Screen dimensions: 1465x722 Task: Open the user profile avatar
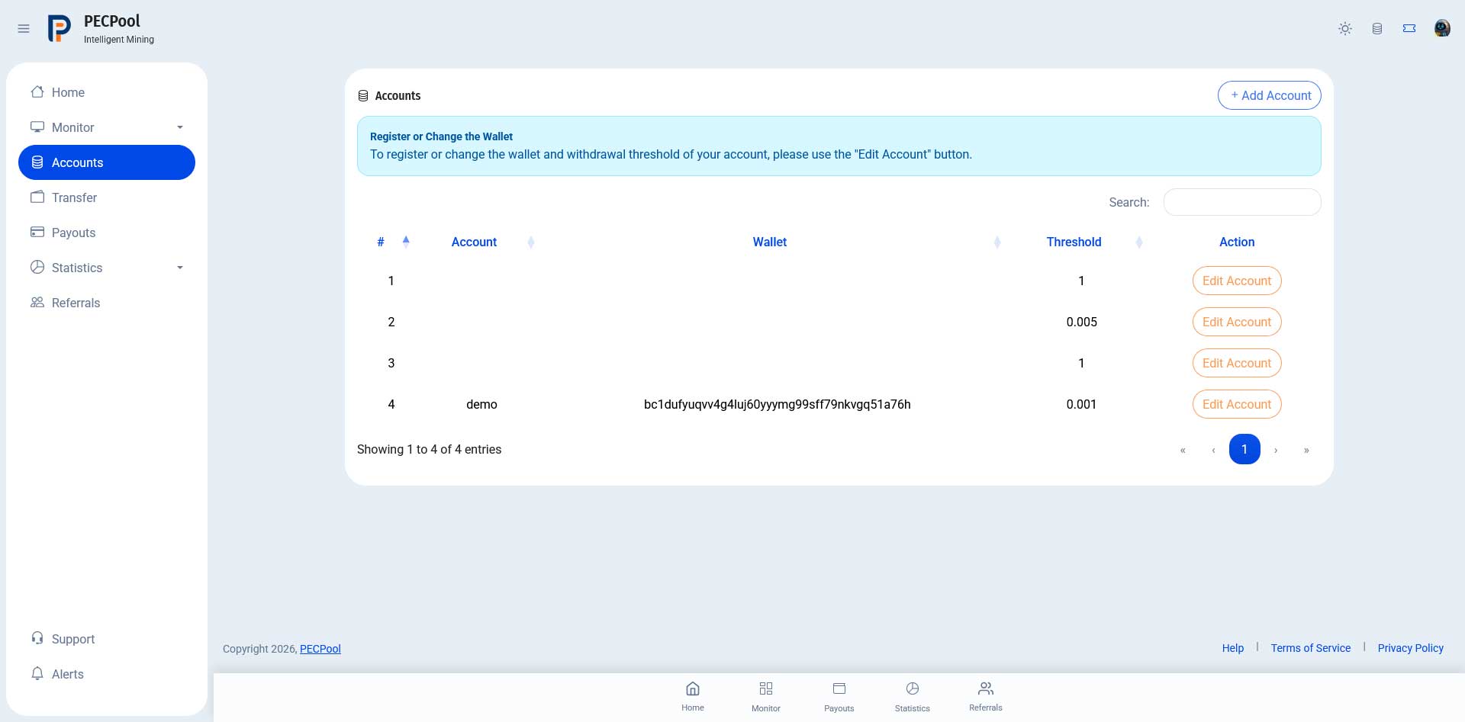click(x=1442, y=28)
